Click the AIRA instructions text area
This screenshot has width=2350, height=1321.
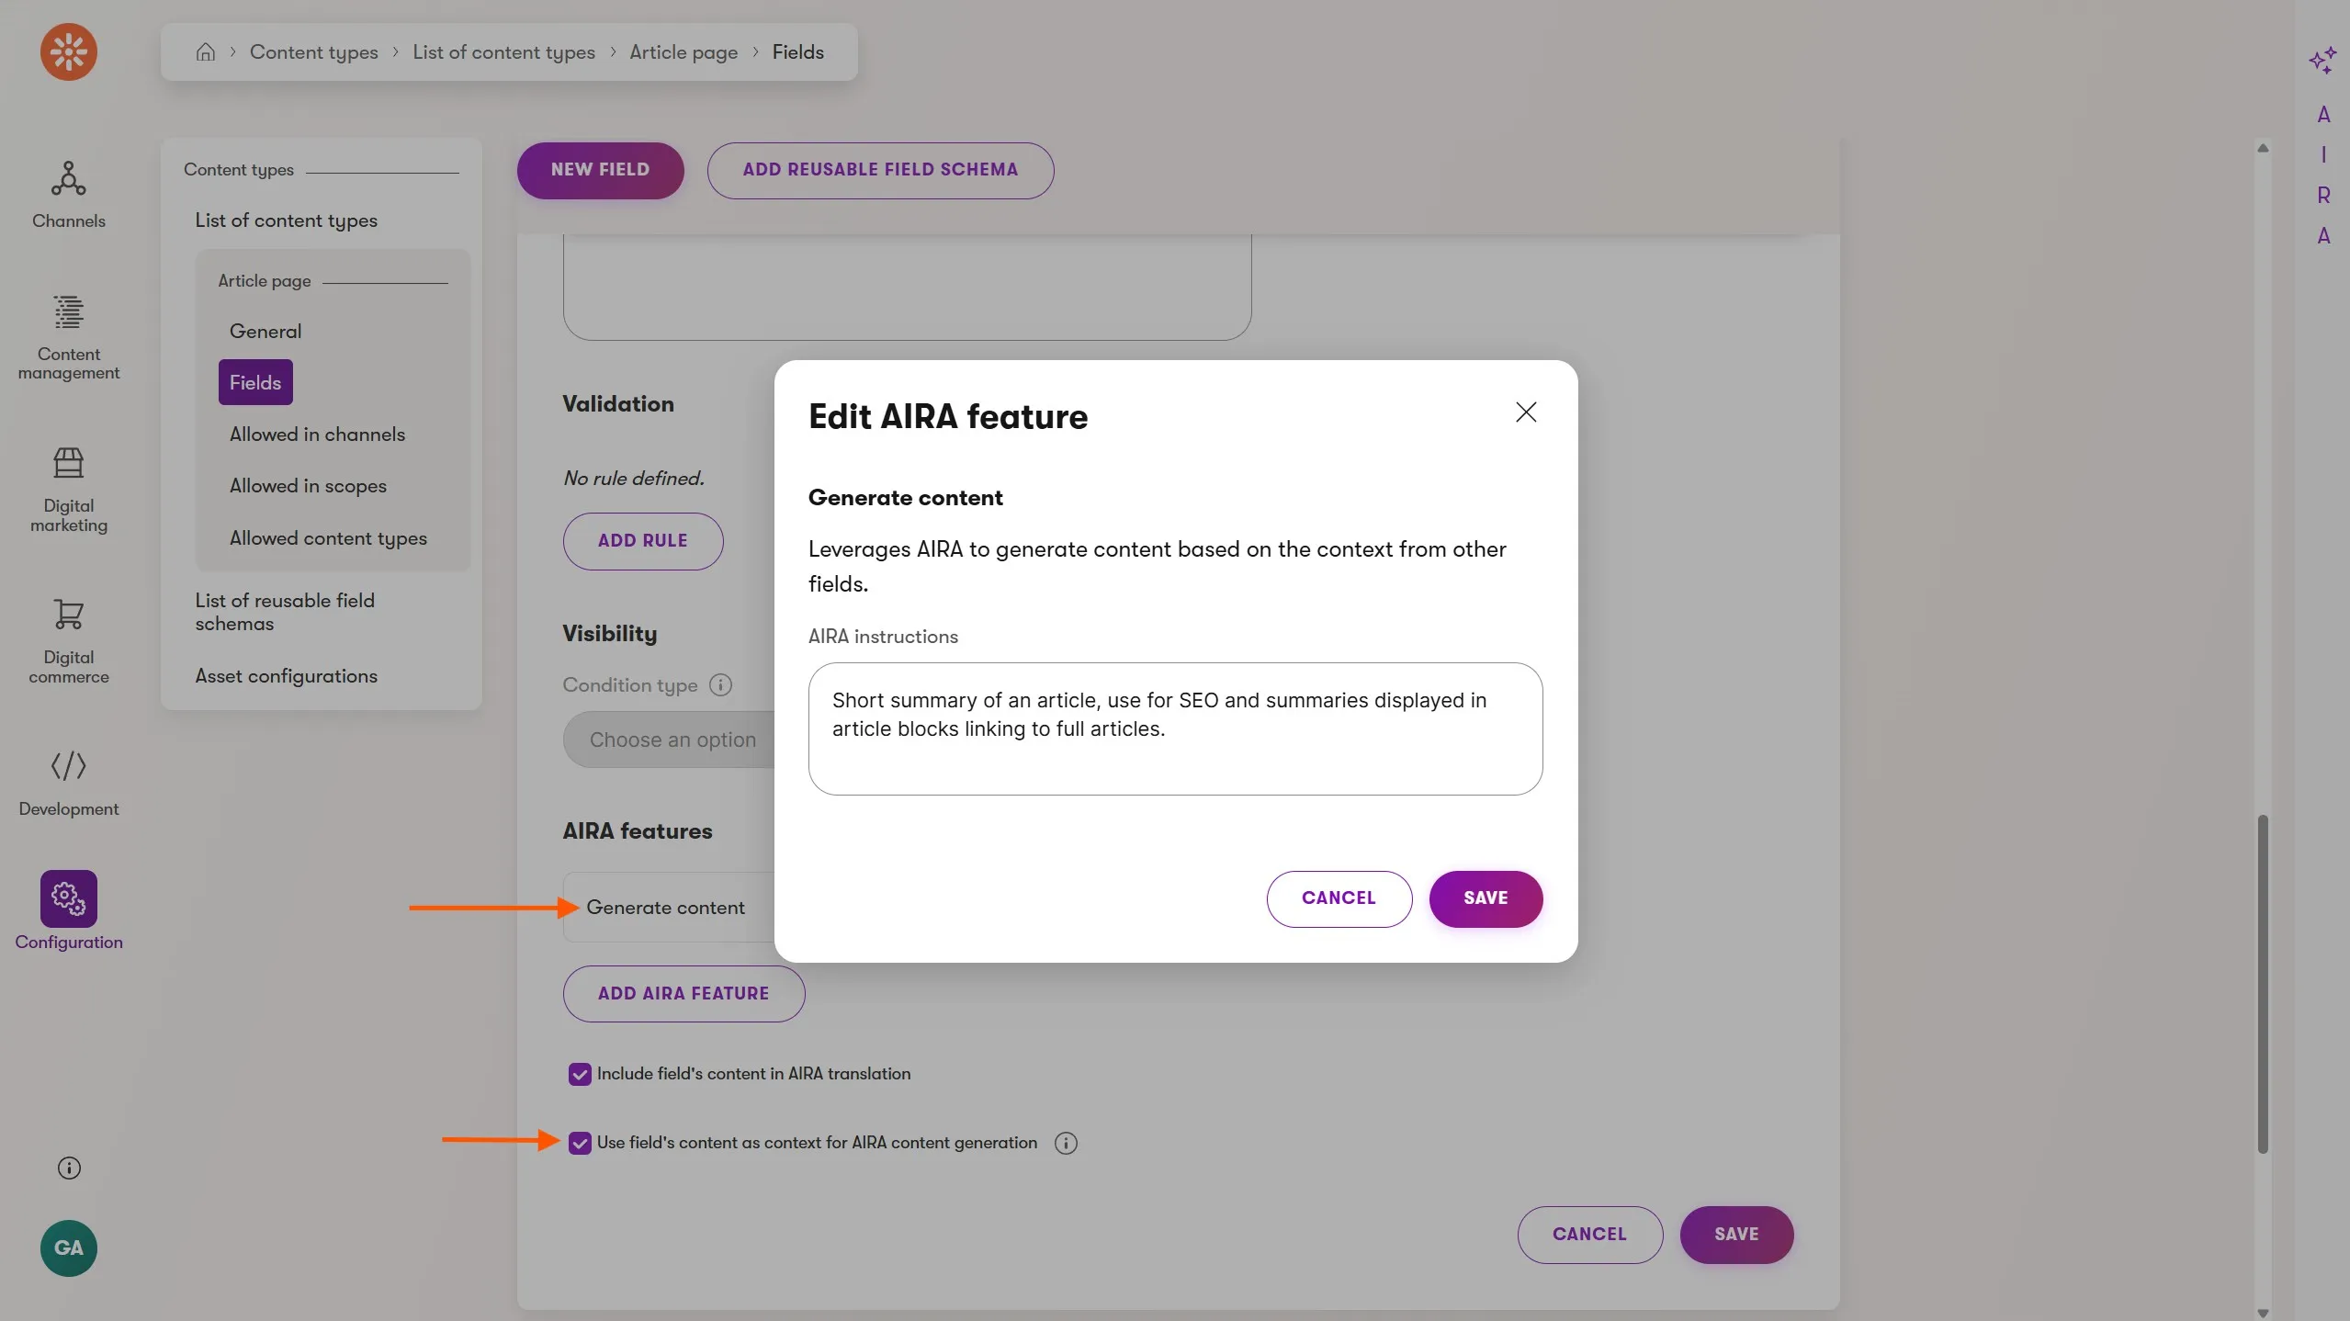coord(1175,728)
